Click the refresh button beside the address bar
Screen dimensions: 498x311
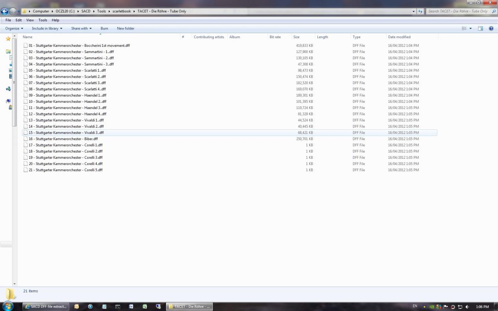420,11
